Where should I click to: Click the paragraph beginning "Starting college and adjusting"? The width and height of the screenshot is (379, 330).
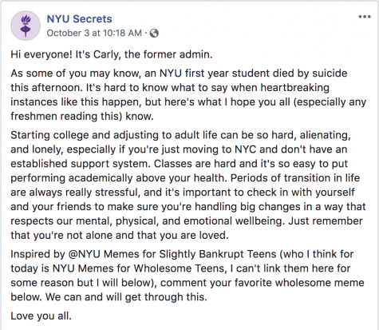point(188,185)
